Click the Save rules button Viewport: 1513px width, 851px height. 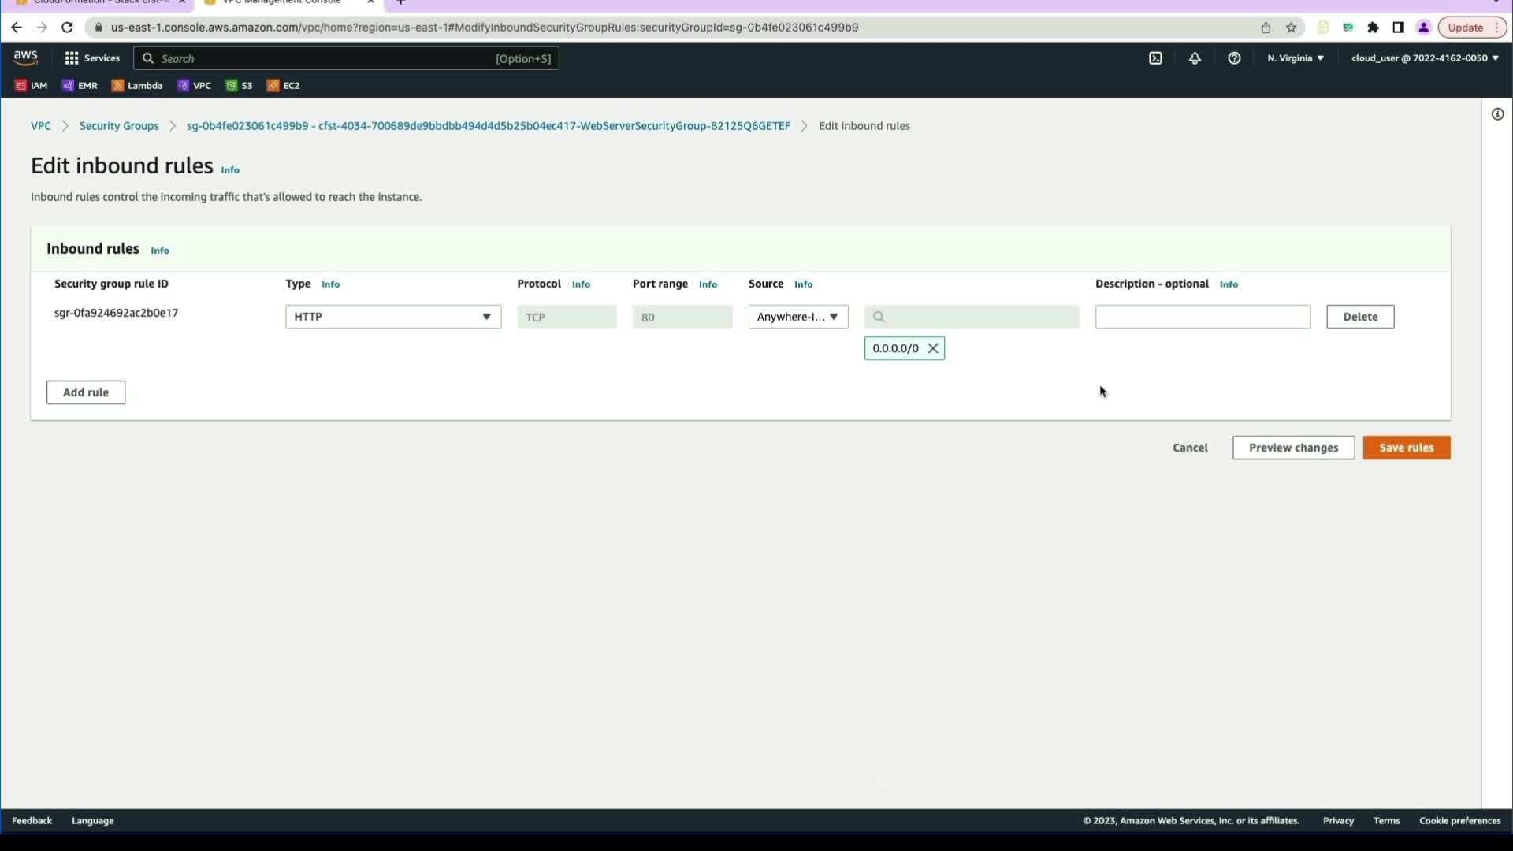pos(1406,448)
